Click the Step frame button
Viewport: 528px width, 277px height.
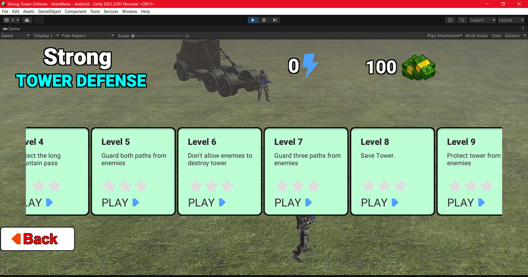point(275,20)
